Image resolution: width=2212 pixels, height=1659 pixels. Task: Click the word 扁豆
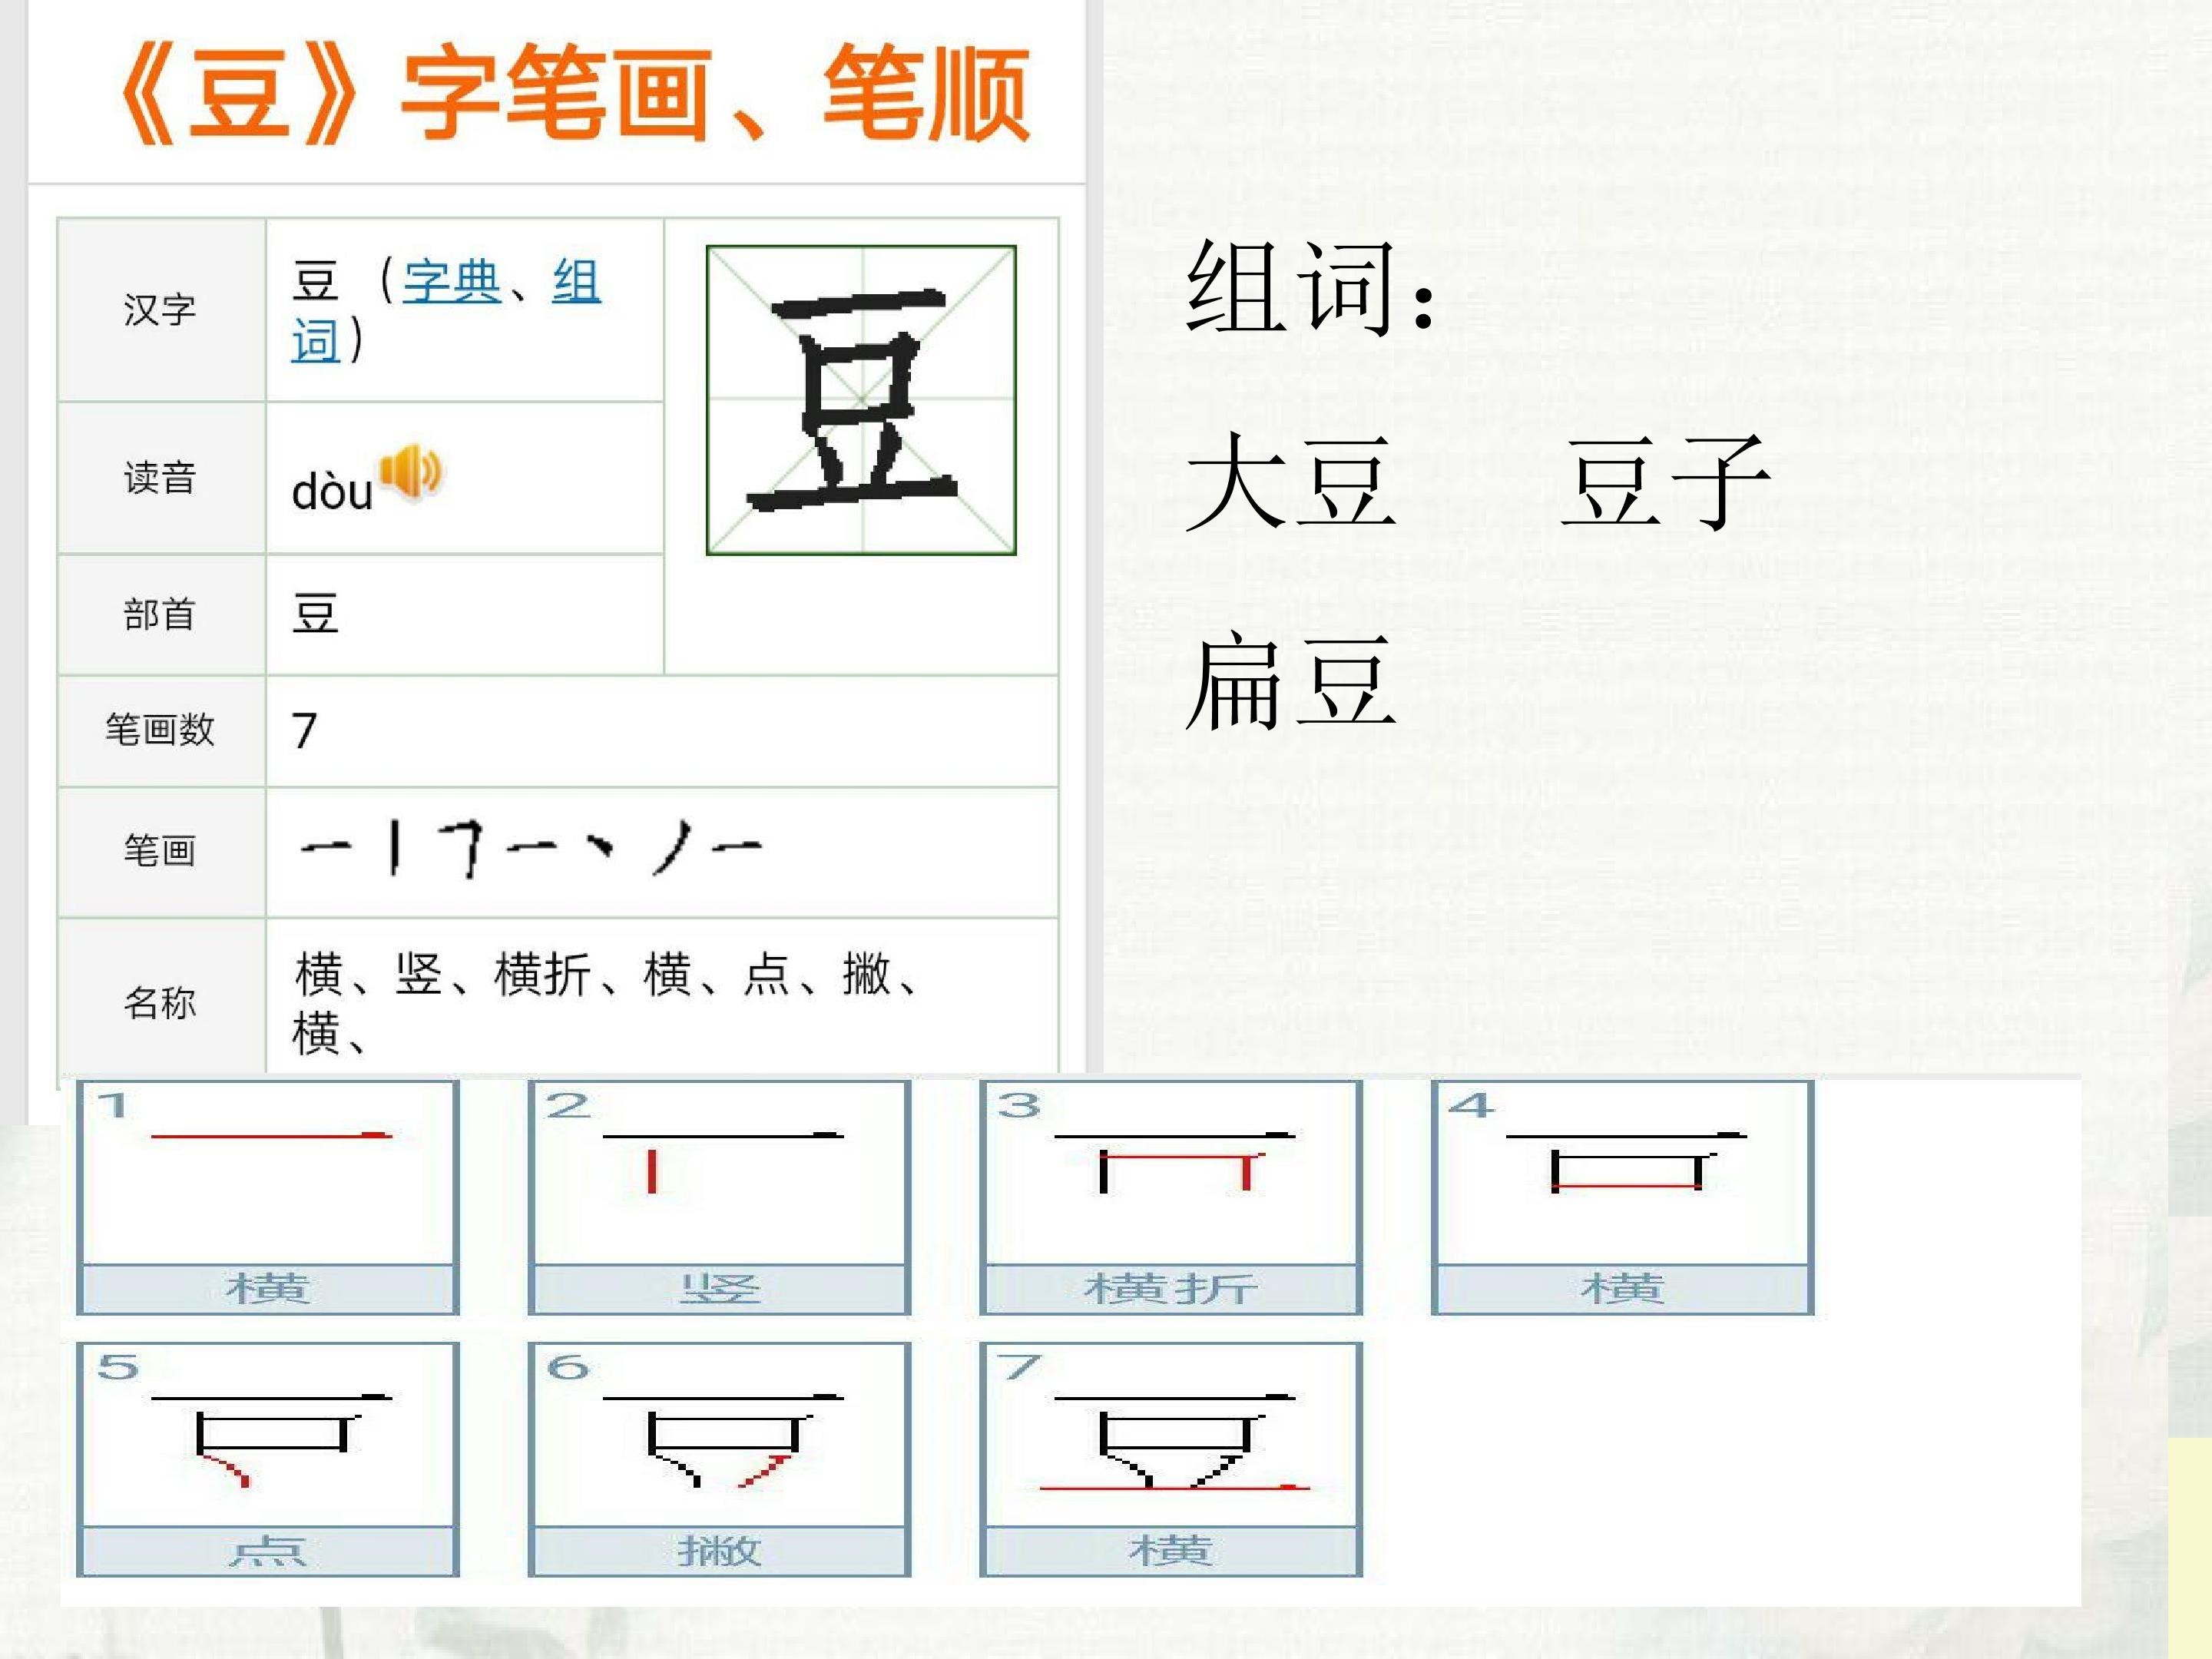pyautogui.click(x=1291, y=681)
